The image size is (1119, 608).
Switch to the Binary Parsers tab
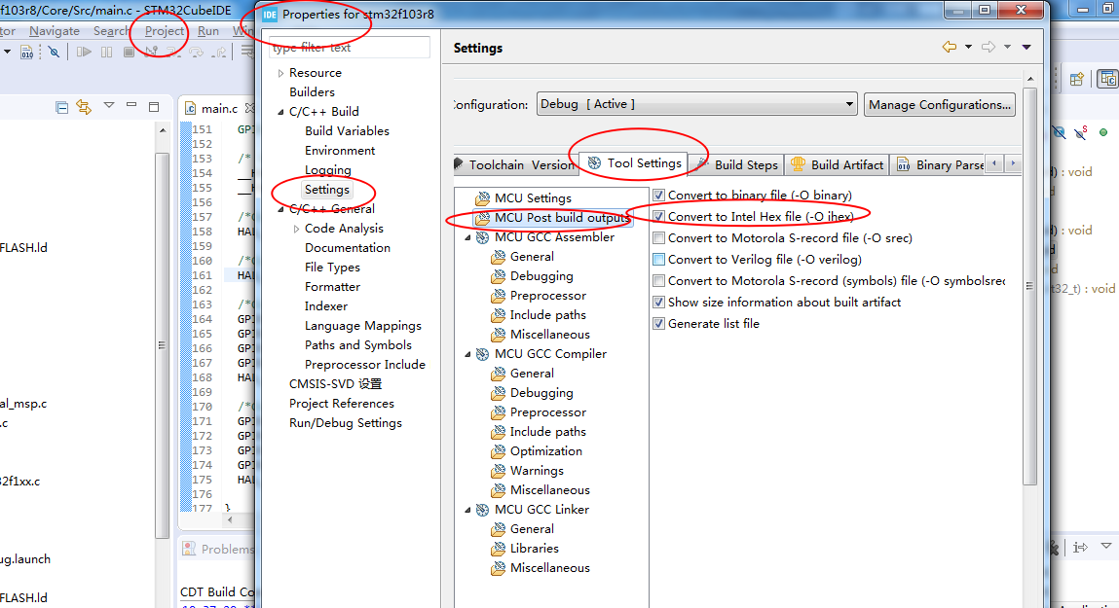[x=941, y=164]
